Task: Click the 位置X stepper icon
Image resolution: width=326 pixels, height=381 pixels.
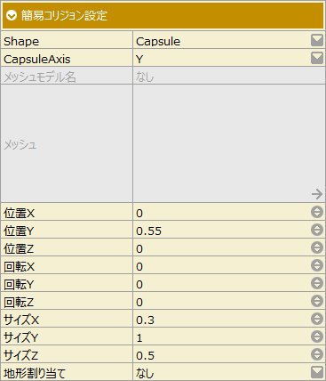Action: (317, 212)
